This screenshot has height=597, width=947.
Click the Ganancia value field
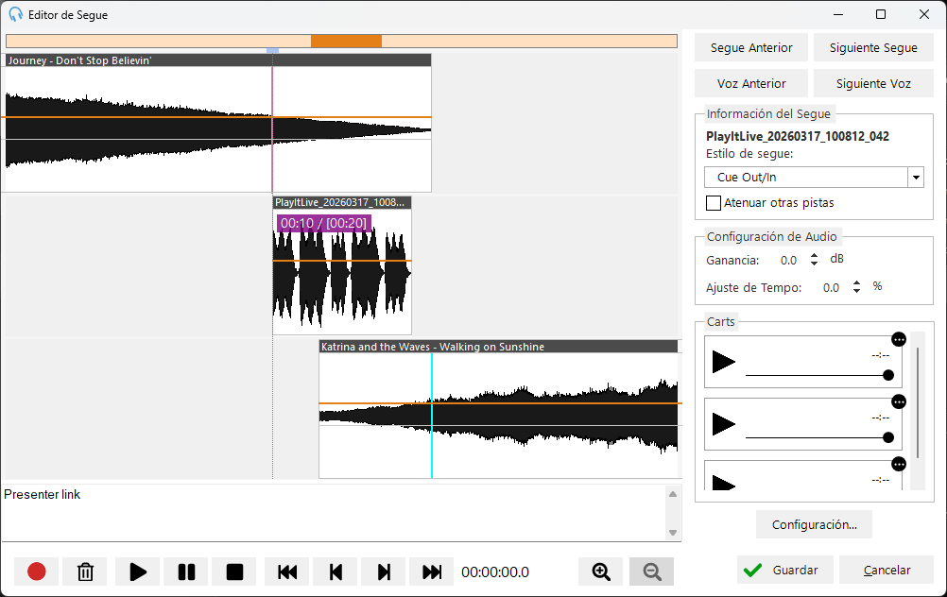[789, 260]
